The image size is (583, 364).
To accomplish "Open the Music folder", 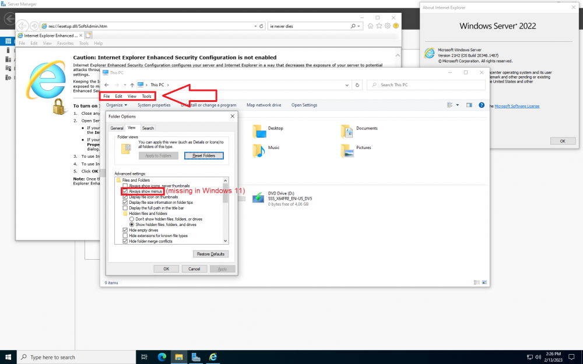I will click(260, 151).
